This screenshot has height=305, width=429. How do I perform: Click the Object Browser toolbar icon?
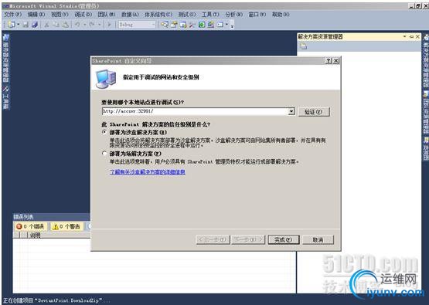183,25
